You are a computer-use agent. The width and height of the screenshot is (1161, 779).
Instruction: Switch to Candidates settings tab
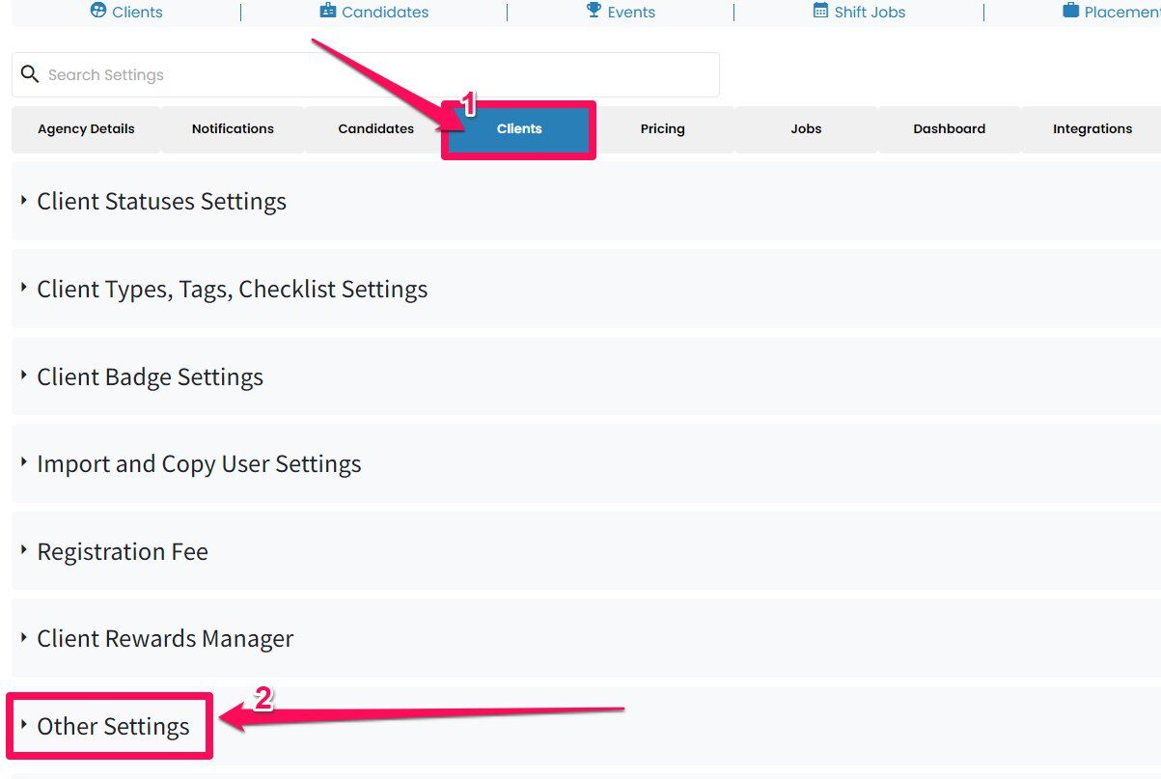[x=375, y=129]
